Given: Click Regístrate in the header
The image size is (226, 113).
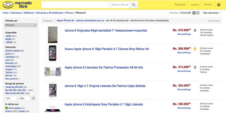Looking at the screenshot, I should 180,5.
